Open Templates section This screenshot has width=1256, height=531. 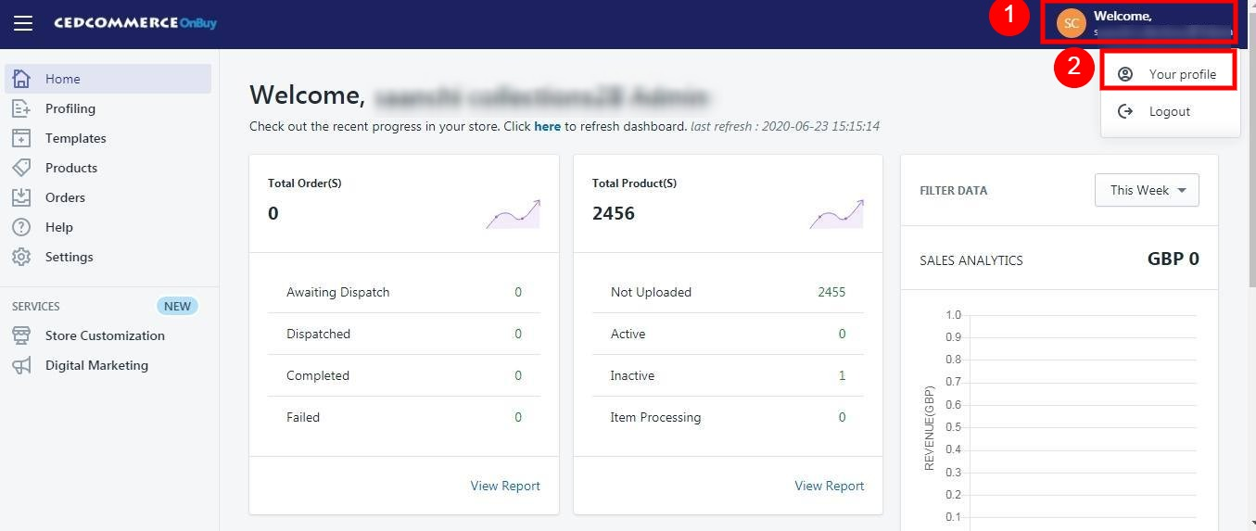(x=108, y=138)
